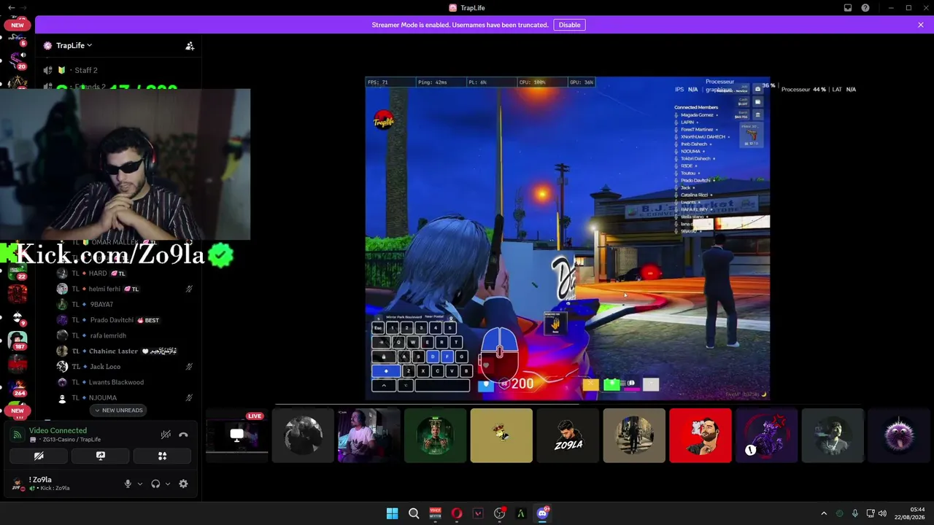Open Windows taskbar search
The height and width of the screenshot is (525, 934).
tap(414, 513)
